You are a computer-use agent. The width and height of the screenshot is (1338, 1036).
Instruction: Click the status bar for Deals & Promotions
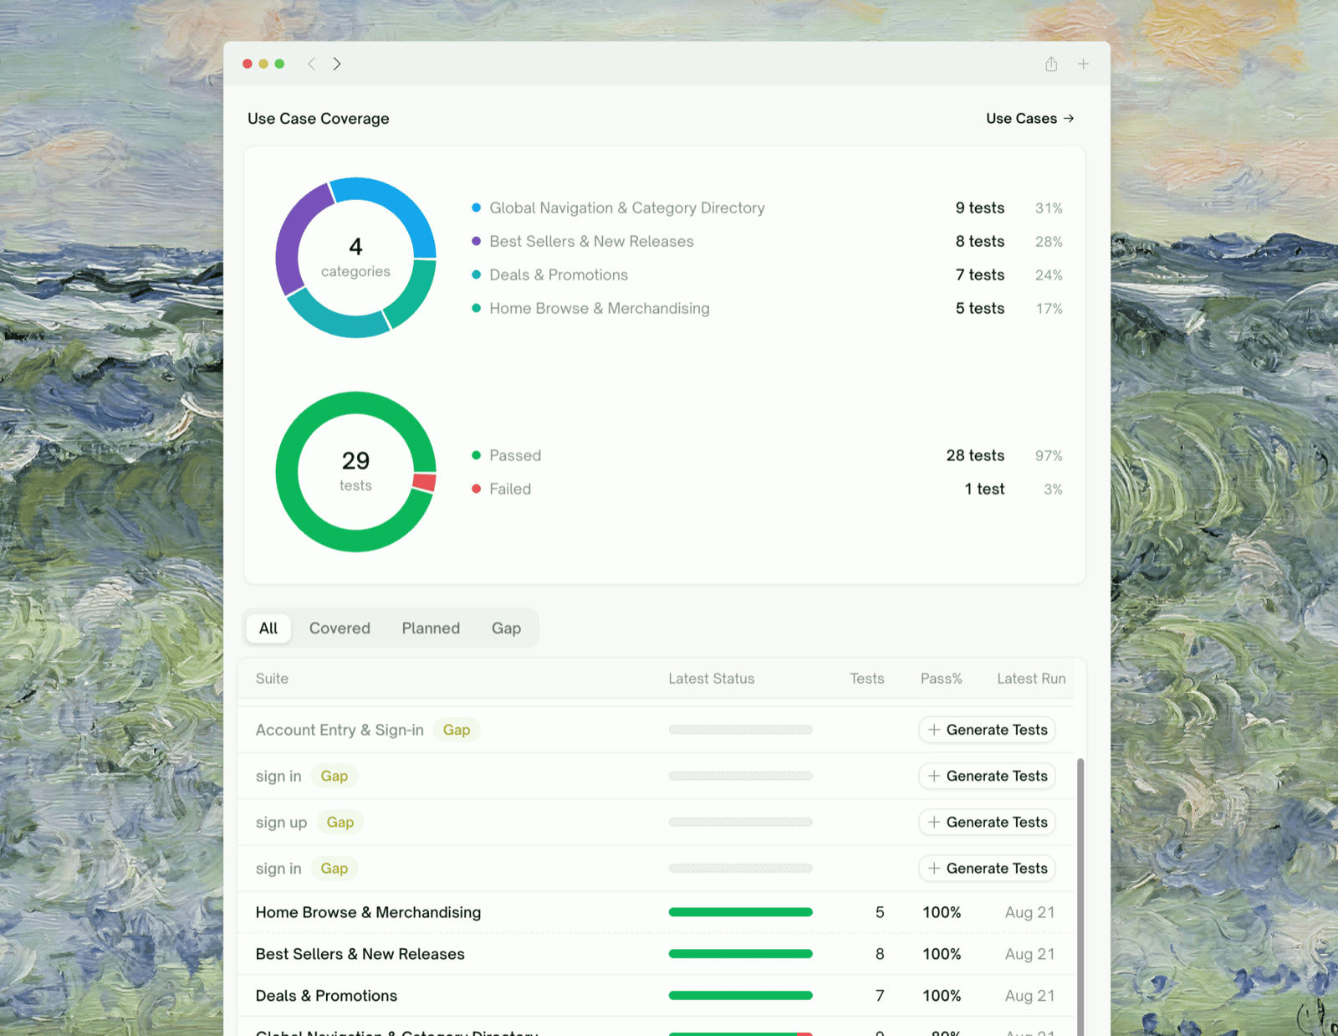(740, 996)
